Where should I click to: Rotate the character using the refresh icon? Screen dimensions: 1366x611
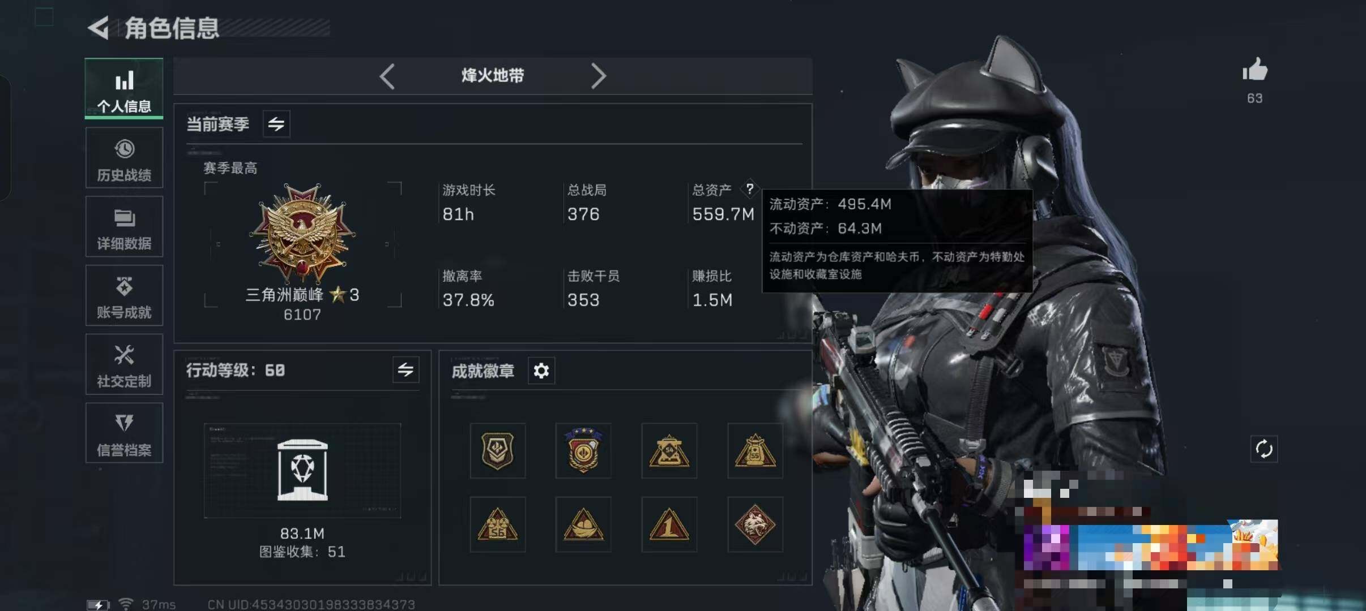(1263, 450)
